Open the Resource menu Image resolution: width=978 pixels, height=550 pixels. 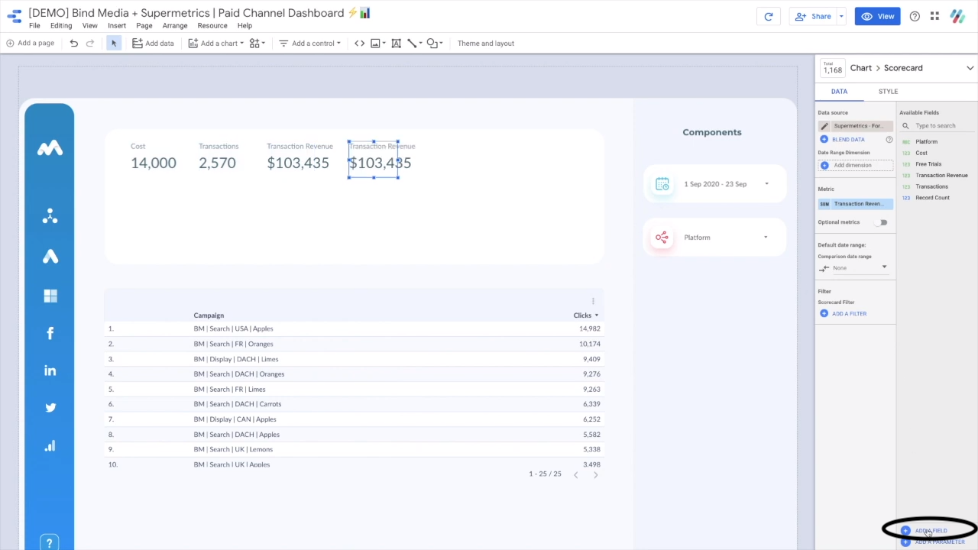[212, 26]
